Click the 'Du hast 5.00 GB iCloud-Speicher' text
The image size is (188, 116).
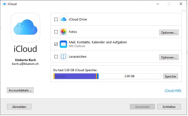pyautogui.click(x=75, y=70)
